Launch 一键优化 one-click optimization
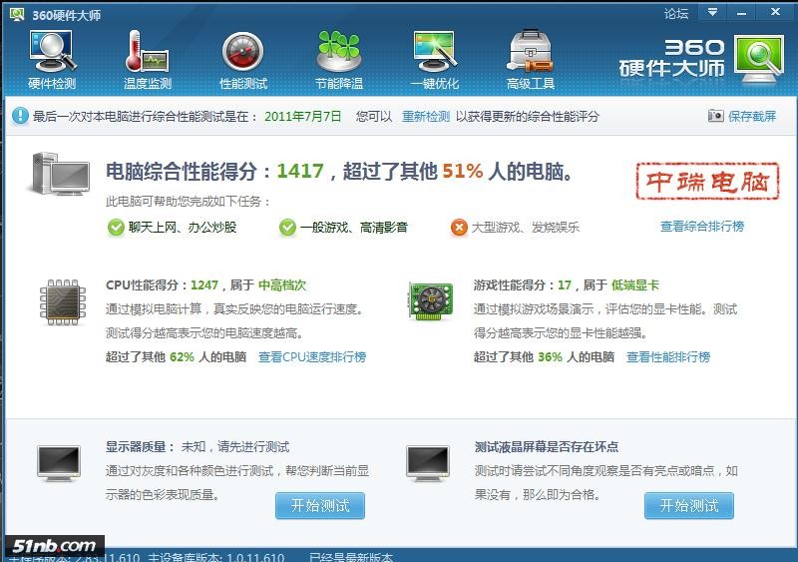 435,60
